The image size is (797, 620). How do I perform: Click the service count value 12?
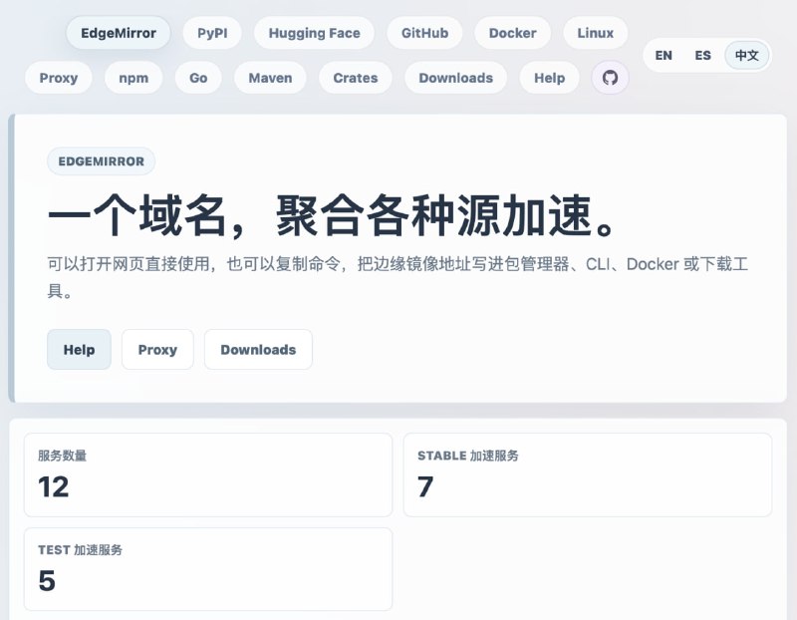pos(54,487)
